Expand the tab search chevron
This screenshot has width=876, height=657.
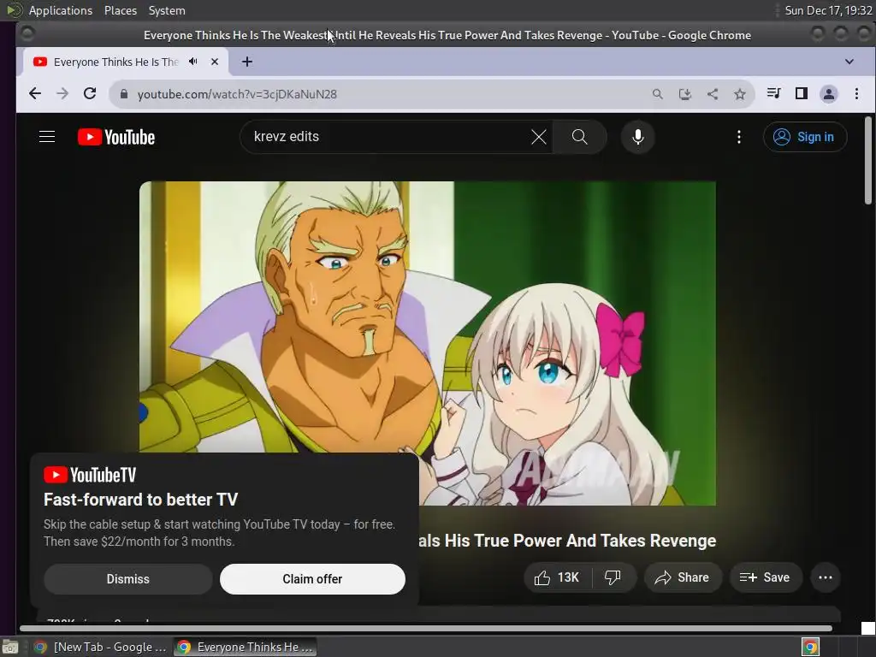[849, 62]
